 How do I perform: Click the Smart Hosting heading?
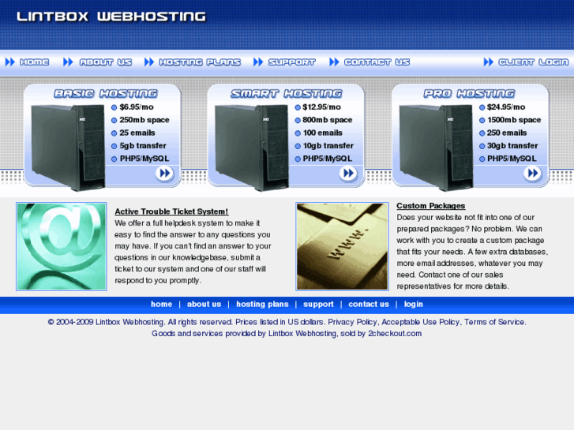[287, 94]
